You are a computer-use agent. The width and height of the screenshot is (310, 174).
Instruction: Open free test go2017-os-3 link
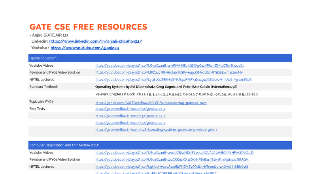(x=130, y=123)
